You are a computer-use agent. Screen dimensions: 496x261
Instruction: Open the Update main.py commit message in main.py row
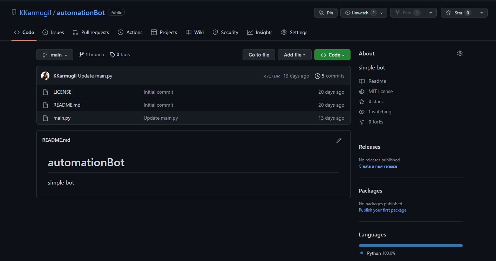coord(161,118)
